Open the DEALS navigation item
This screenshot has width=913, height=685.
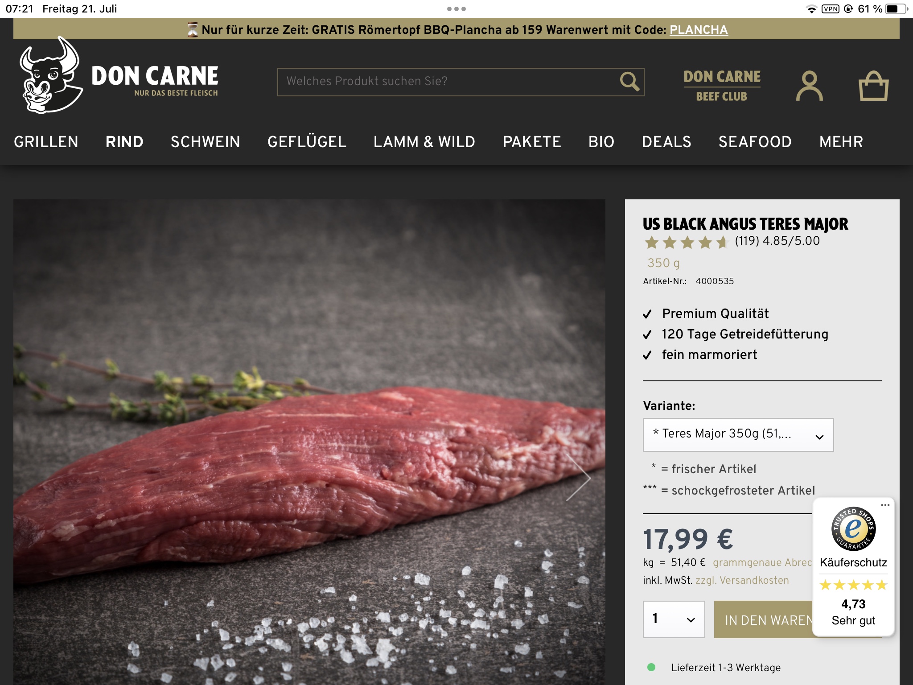point(666,142)
